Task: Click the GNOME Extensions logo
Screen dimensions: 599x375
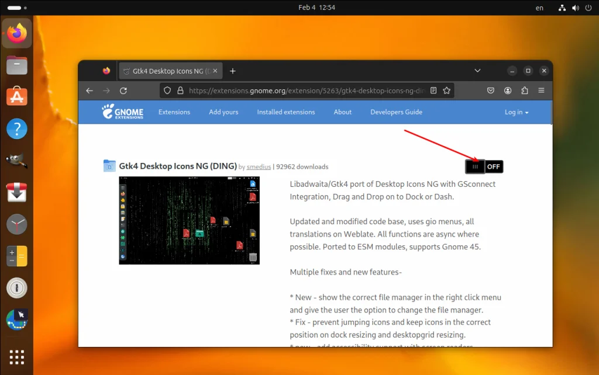Action: coord(123,112)
